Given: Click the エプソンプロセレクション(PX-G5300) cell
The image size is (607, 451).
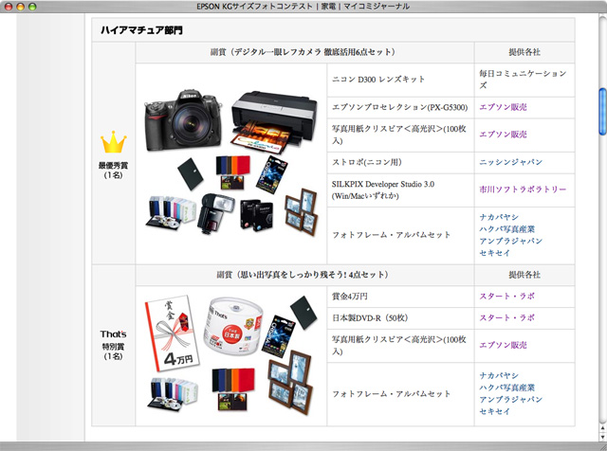Looking at the screenshot, I should (400, 107).
